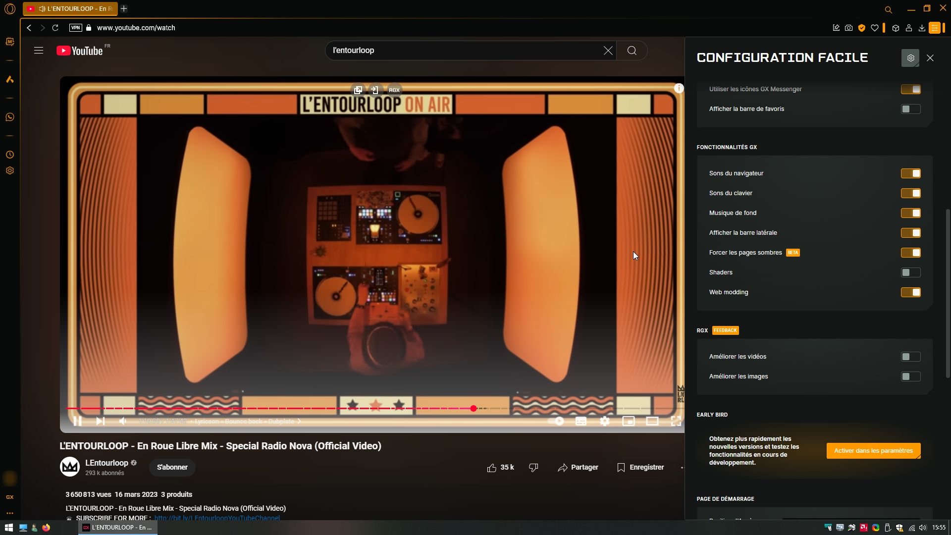
Task: Click the address bar URL
Action: pyautogui.click(x=136, y=28)
